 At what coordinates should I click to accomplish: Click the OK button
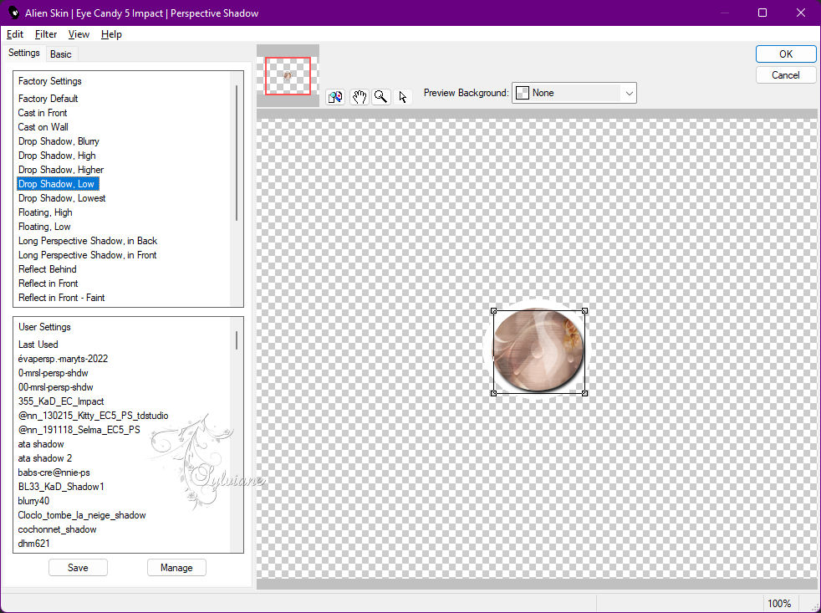point(785,54)
